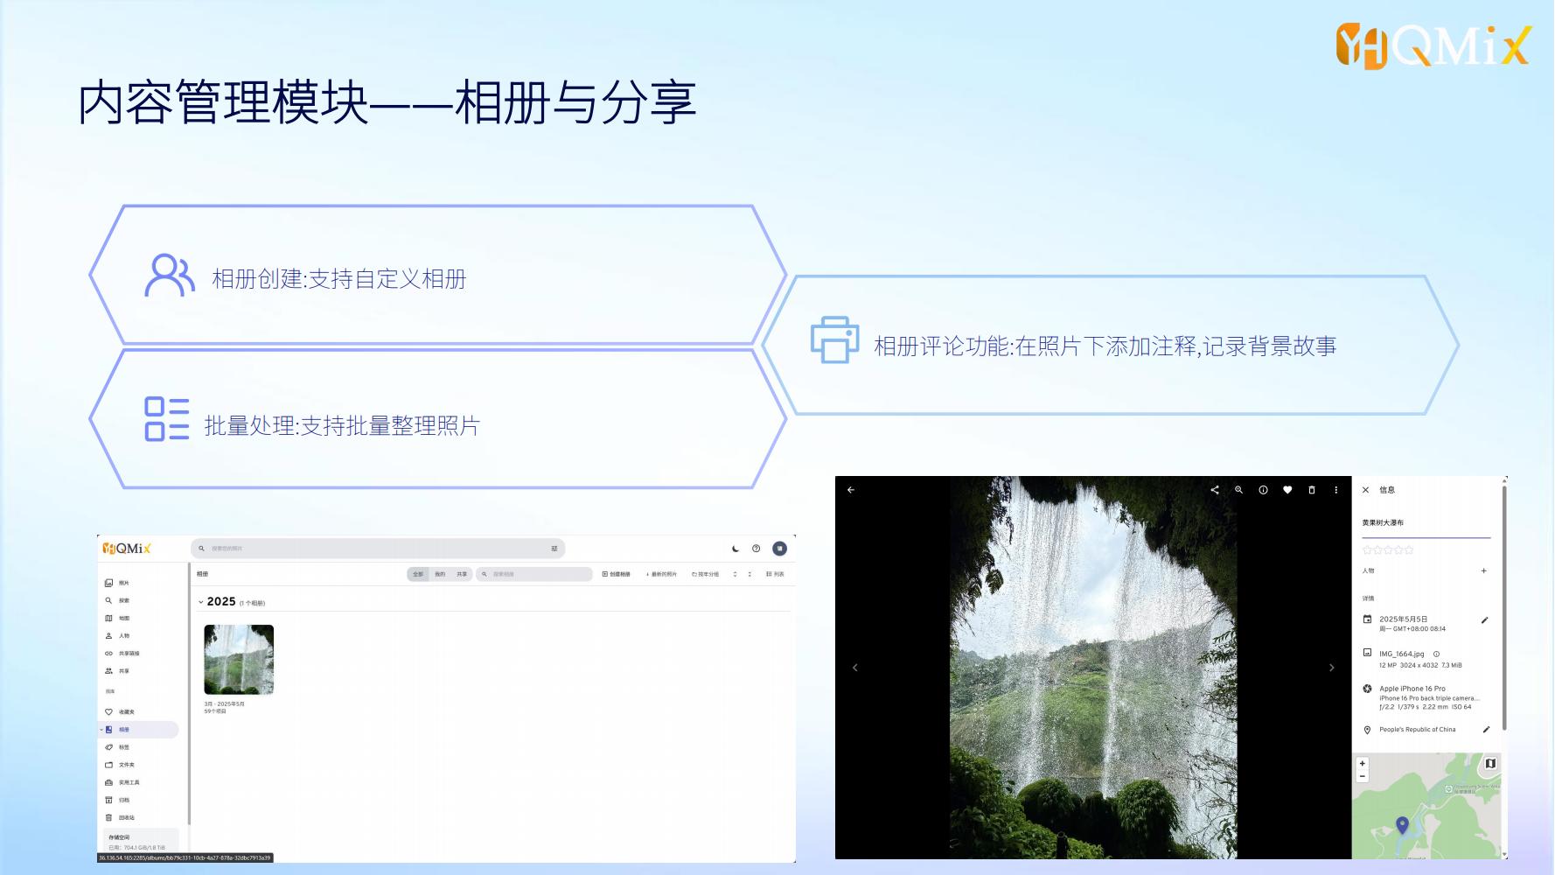Open the three-dot more menu in the photo viewer
The image size is (1555, 875).
(x=1336, y=490)
